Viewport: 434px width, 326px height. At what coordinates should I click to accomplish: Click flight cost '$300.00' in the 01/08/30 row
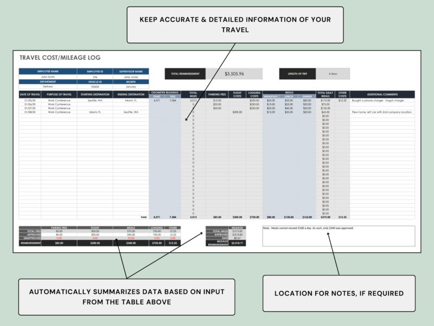(237, 112)
